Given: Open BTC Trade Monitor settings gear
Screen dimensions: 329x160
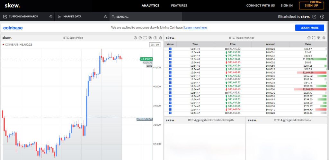Looking at the screenshot, I should (x=324, y=38).
